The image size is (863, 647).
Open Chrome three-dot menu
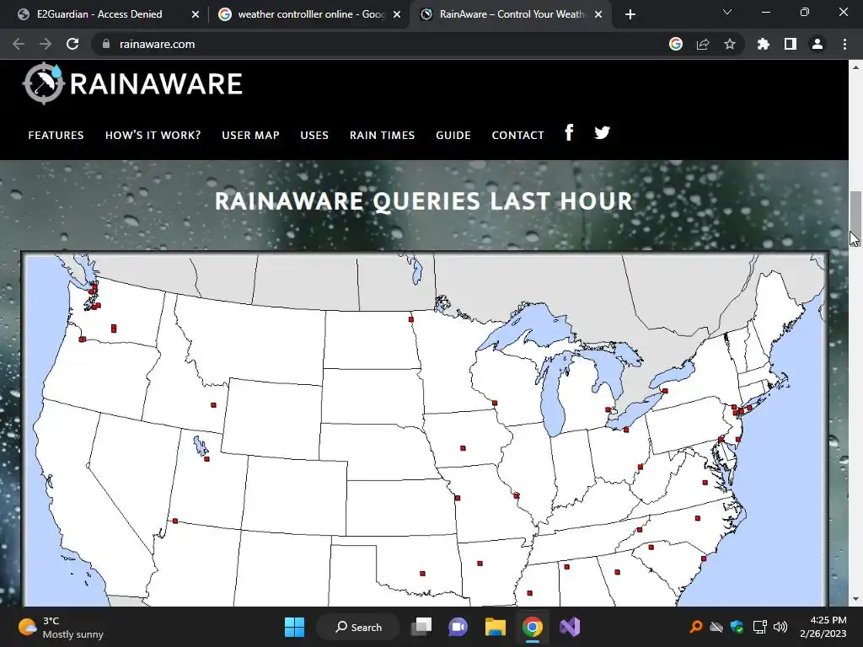[x=844, y=44]
